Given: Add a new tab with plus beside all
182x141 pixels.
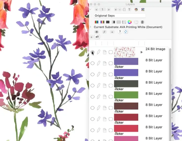Looking at the screenshot, I should pyautogui.click(x=92, y=37).
